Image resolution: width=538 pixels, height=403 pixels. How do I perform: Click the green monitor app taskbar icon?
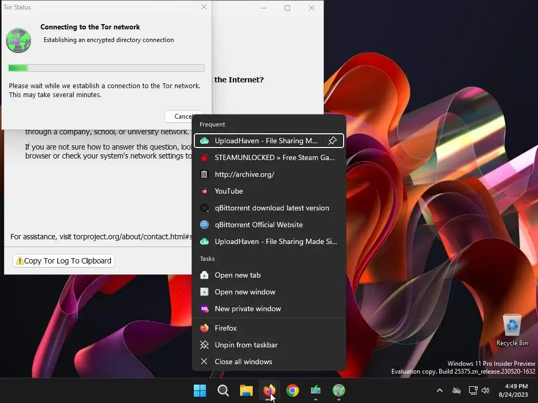tap(316, 390)
